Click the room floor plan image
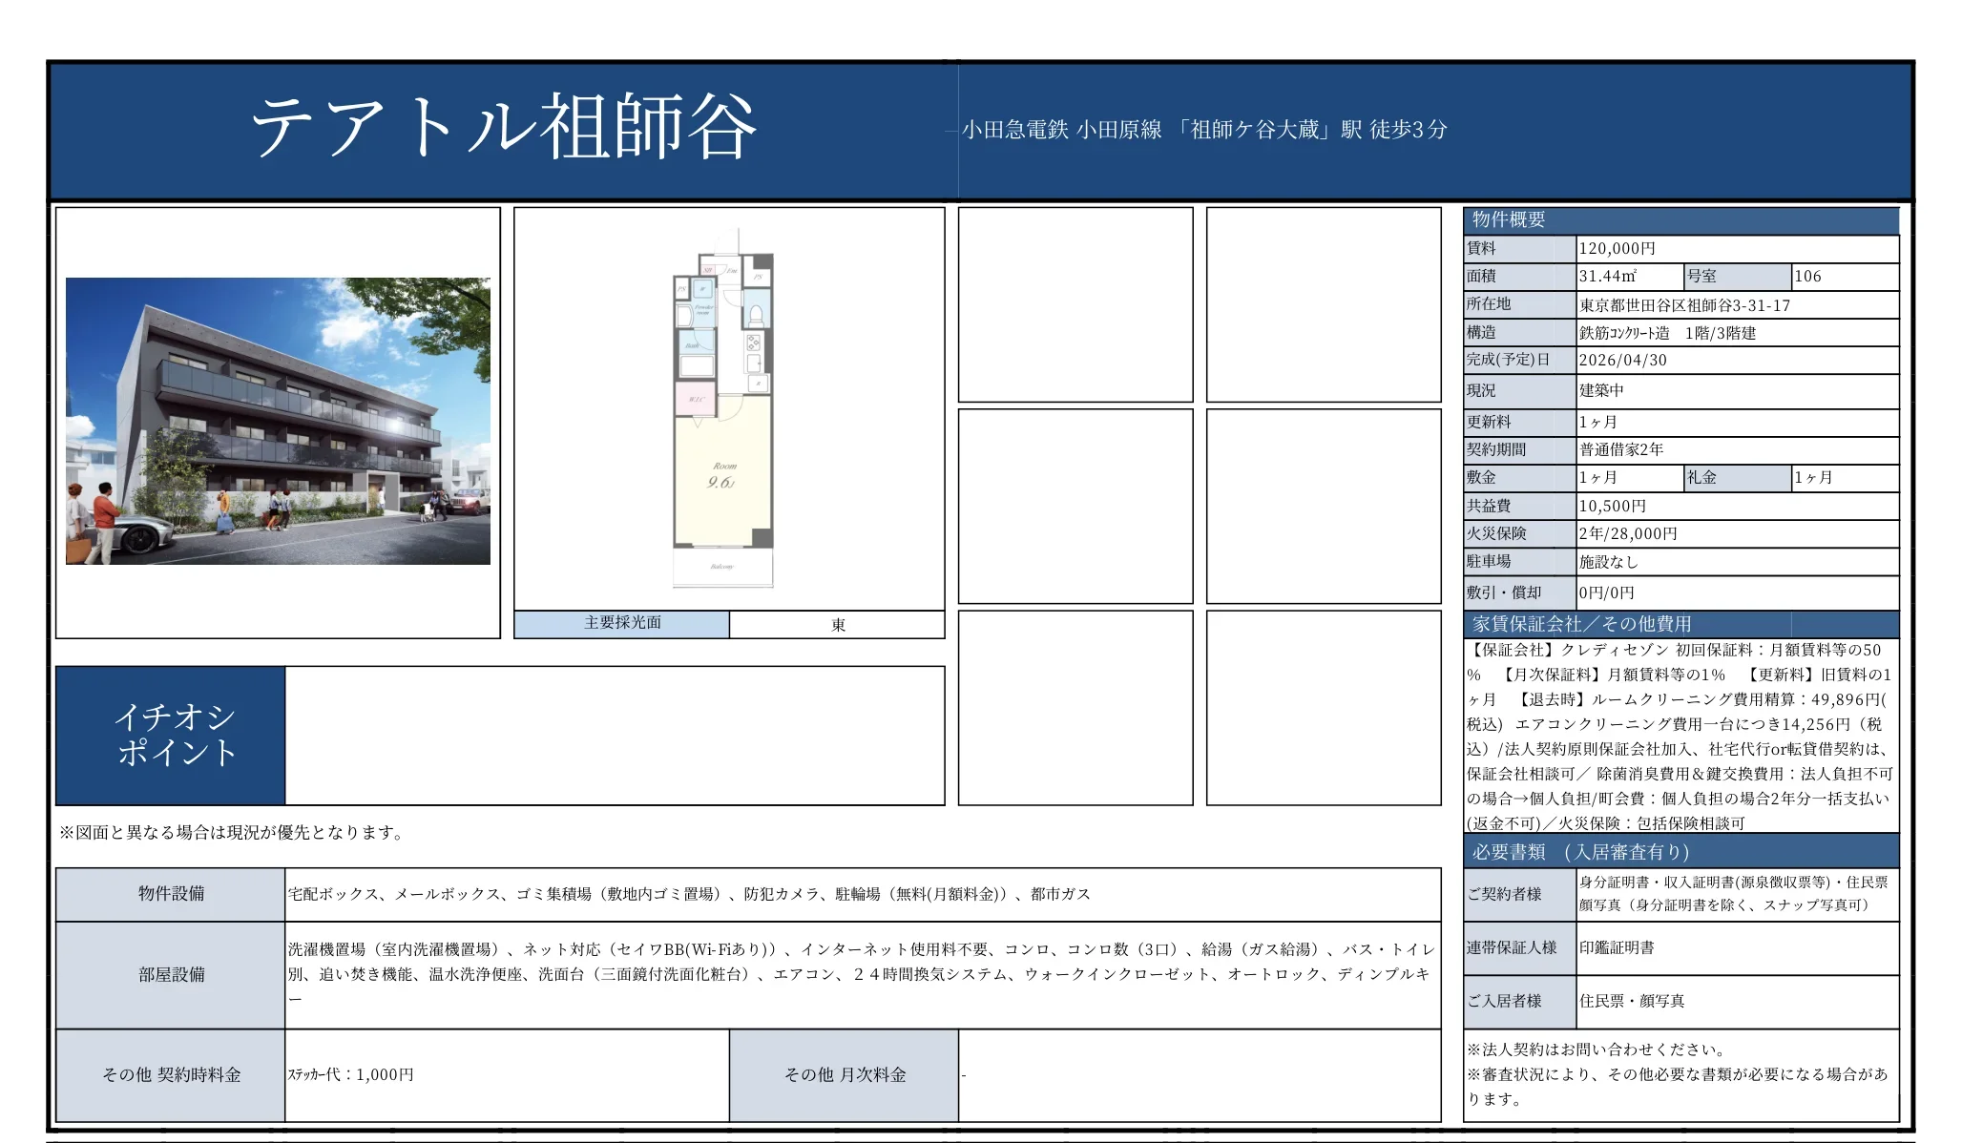The image size is (1962, 1143). (x=723, y=410)
